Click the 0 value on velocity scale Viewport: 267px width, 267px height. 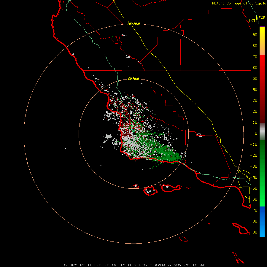[256, 133]
